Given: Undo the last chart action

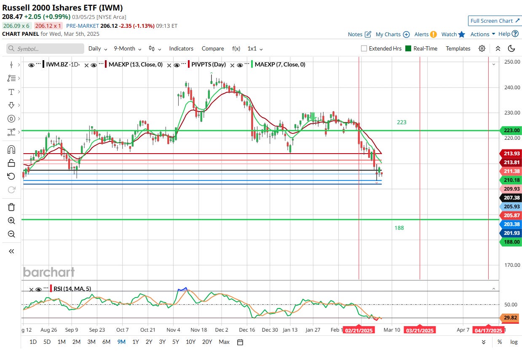Looking at the screenshot, I should (11, 176).
